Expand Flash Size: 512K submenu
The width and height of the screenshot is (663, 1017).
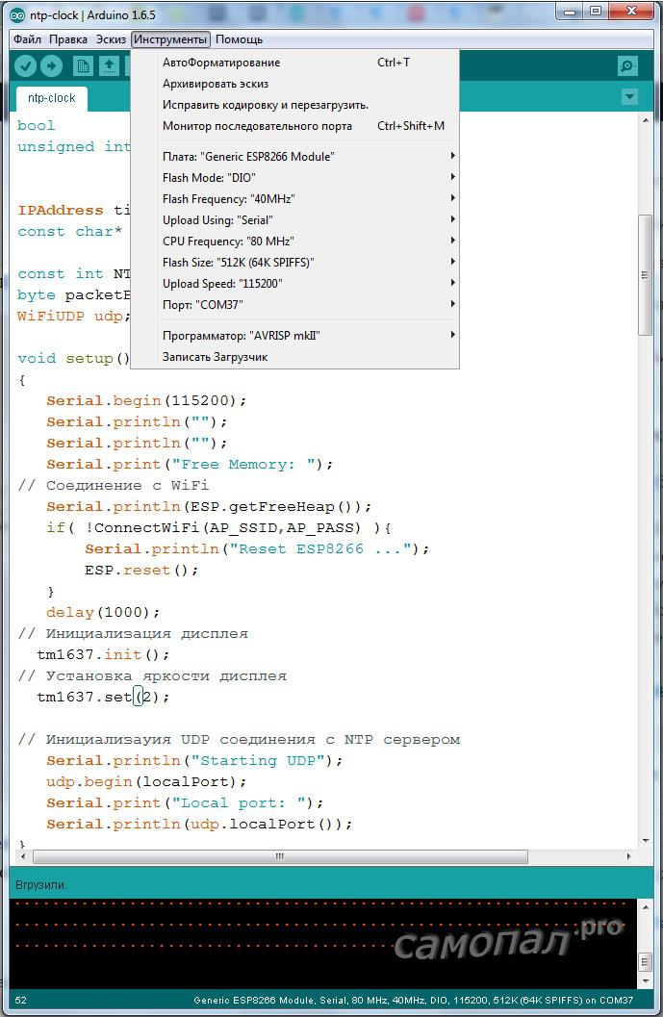295,263
